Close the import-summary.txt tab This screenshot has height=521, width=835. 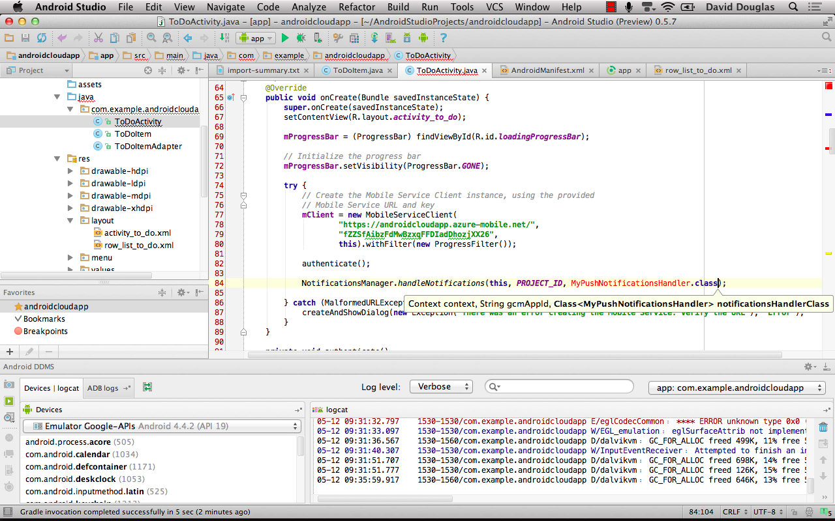click(x=307, y=70)
